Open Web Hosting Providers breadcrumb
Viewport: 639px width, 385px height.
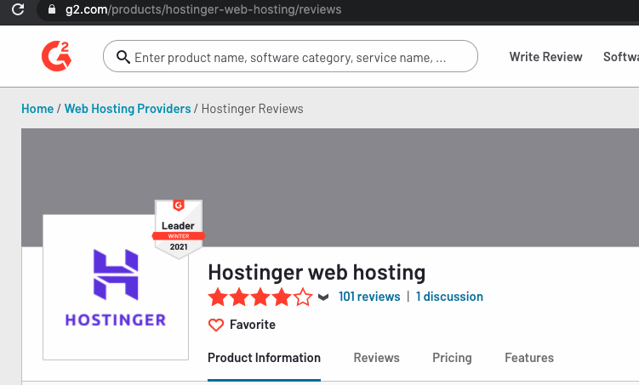(x=128, y=109)
